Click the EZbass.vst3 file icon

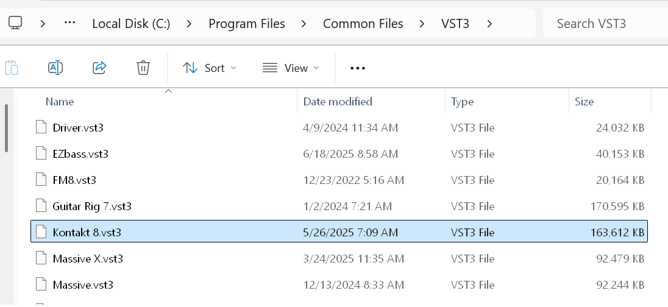point(41,153)
